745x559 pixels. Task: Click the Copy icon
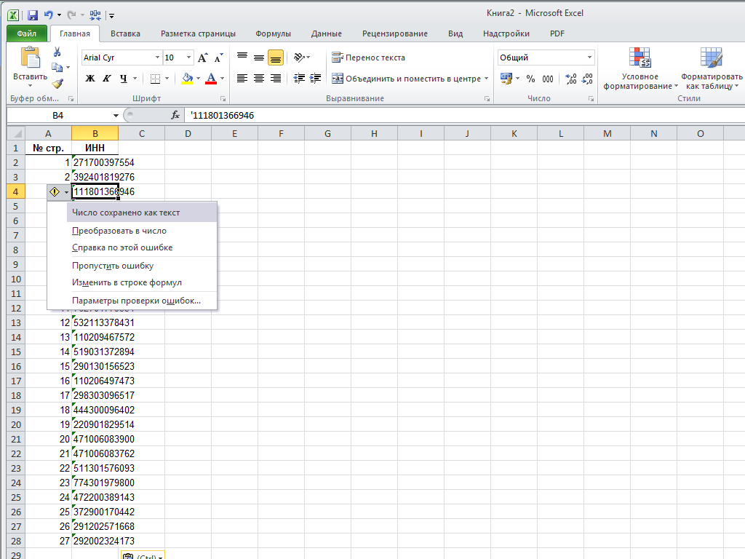[x=57, y=68]
